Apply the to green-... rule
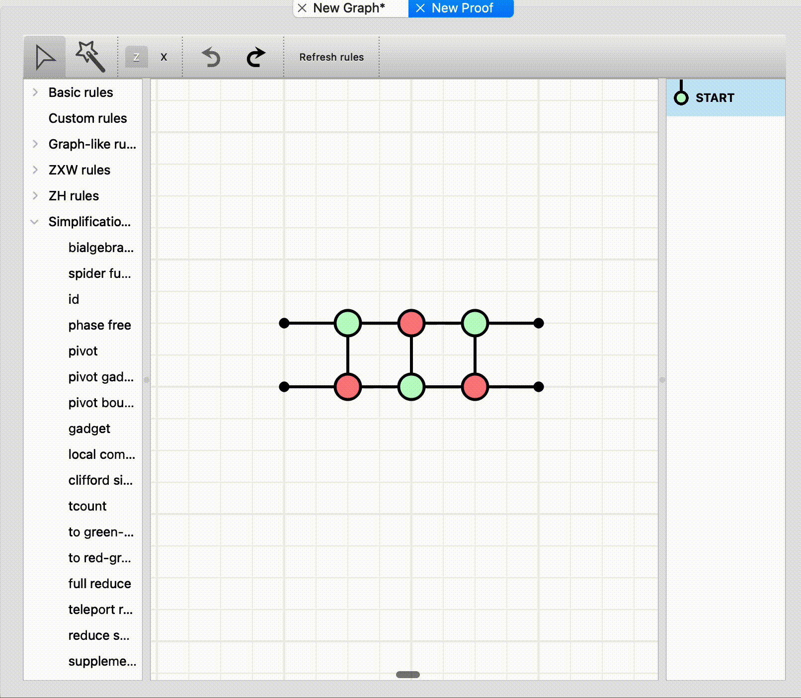801x698 pixels. pos(101,532)
